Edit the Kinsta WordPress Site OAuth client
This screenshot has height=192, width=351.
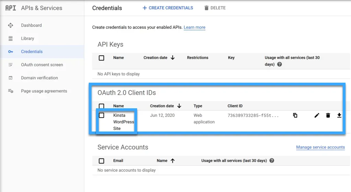point(317,115)
